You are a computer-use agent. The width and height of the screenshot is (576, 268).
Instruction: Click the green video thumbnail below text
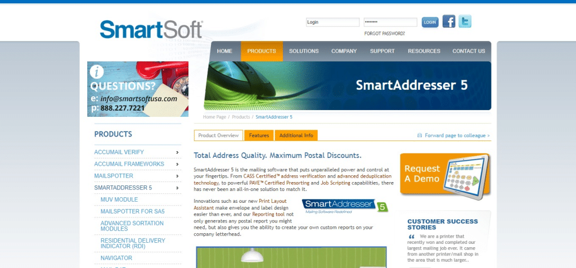tap(291, 257)
